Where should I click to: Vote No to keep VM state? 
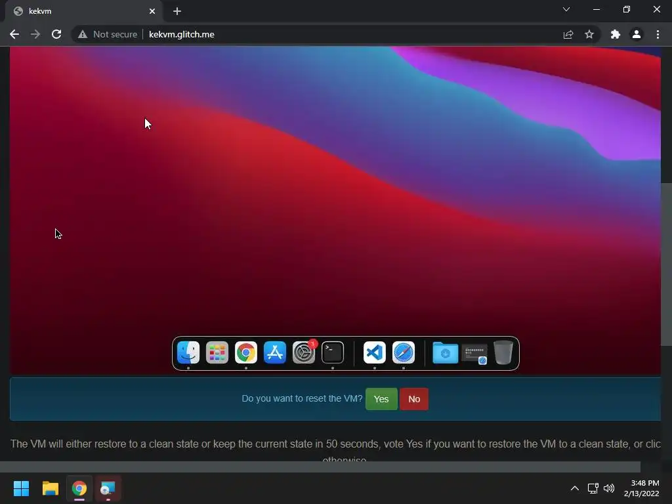point(414,399)
